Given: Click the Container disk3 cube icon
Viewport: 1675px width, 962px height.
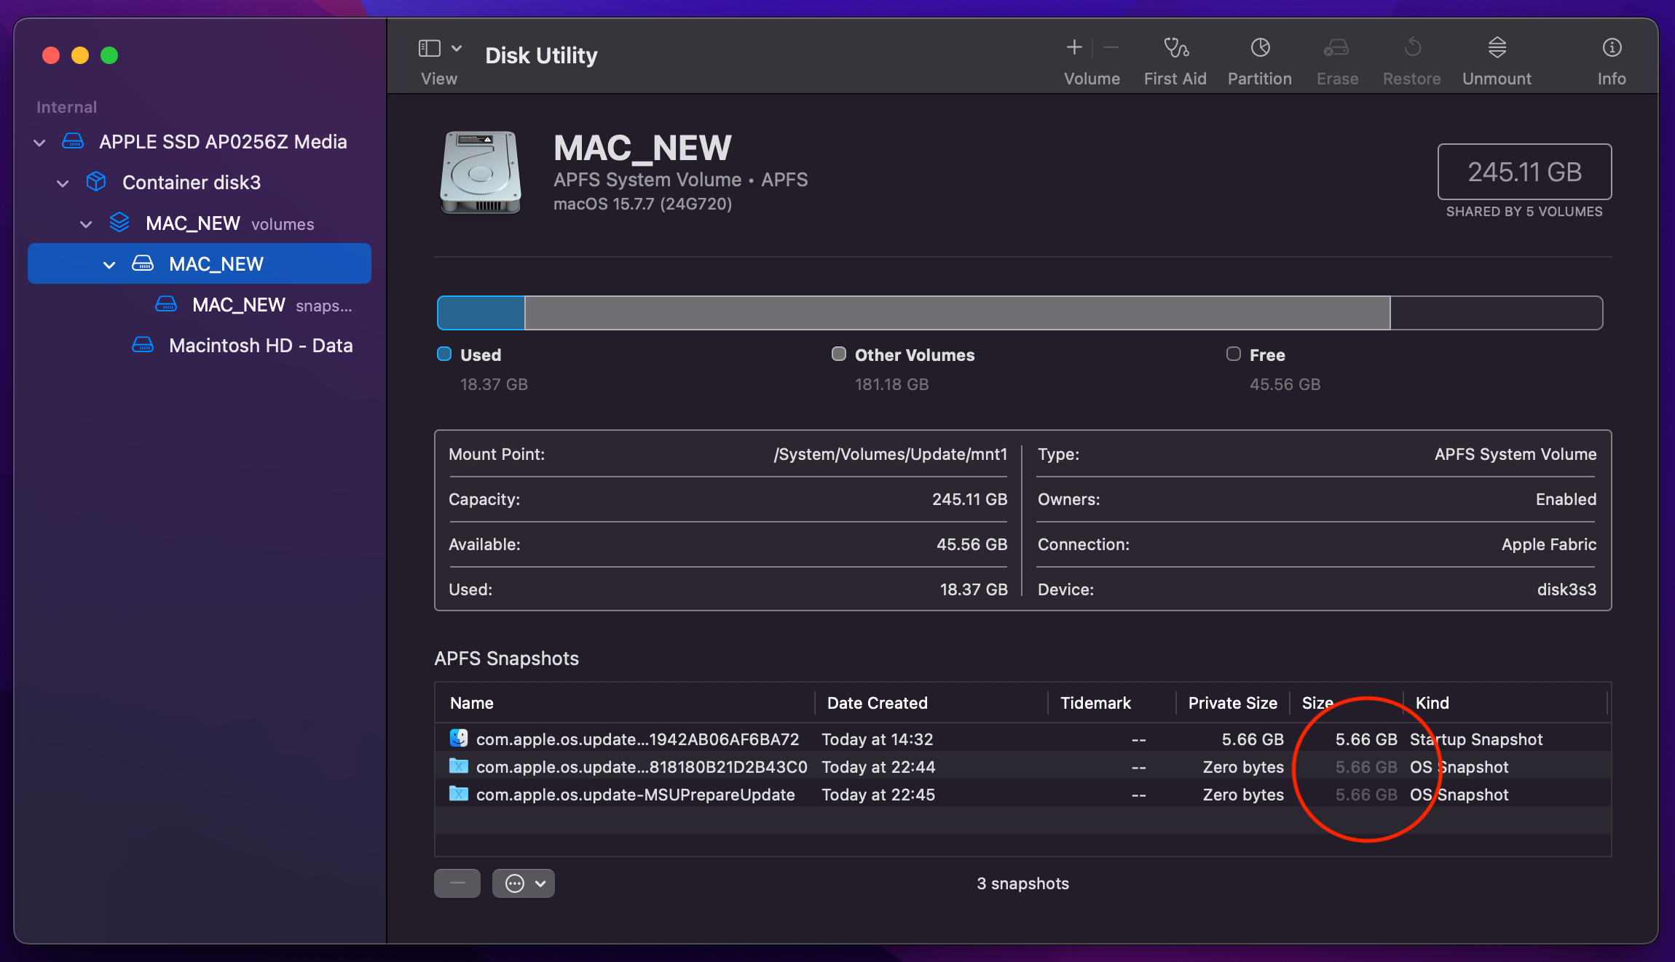Looking at the screenshot, I should point(96,182).
